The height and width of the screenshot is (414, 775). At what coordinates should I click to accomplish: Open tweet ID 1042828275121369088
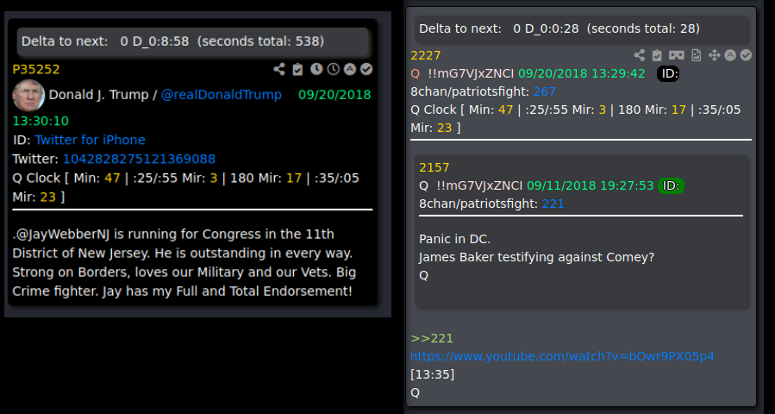pyautogui.click(x=140, y=160)
